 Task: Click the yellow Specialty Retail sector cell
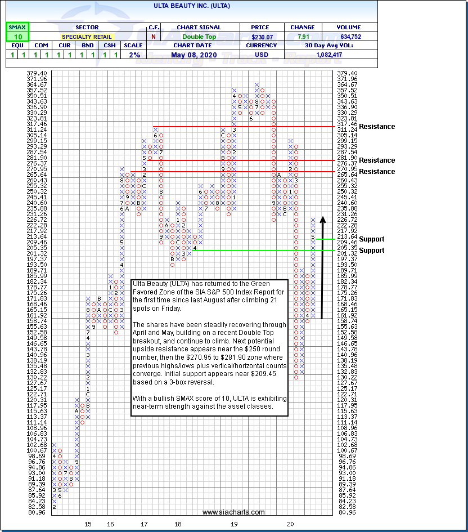coord(87,37)
